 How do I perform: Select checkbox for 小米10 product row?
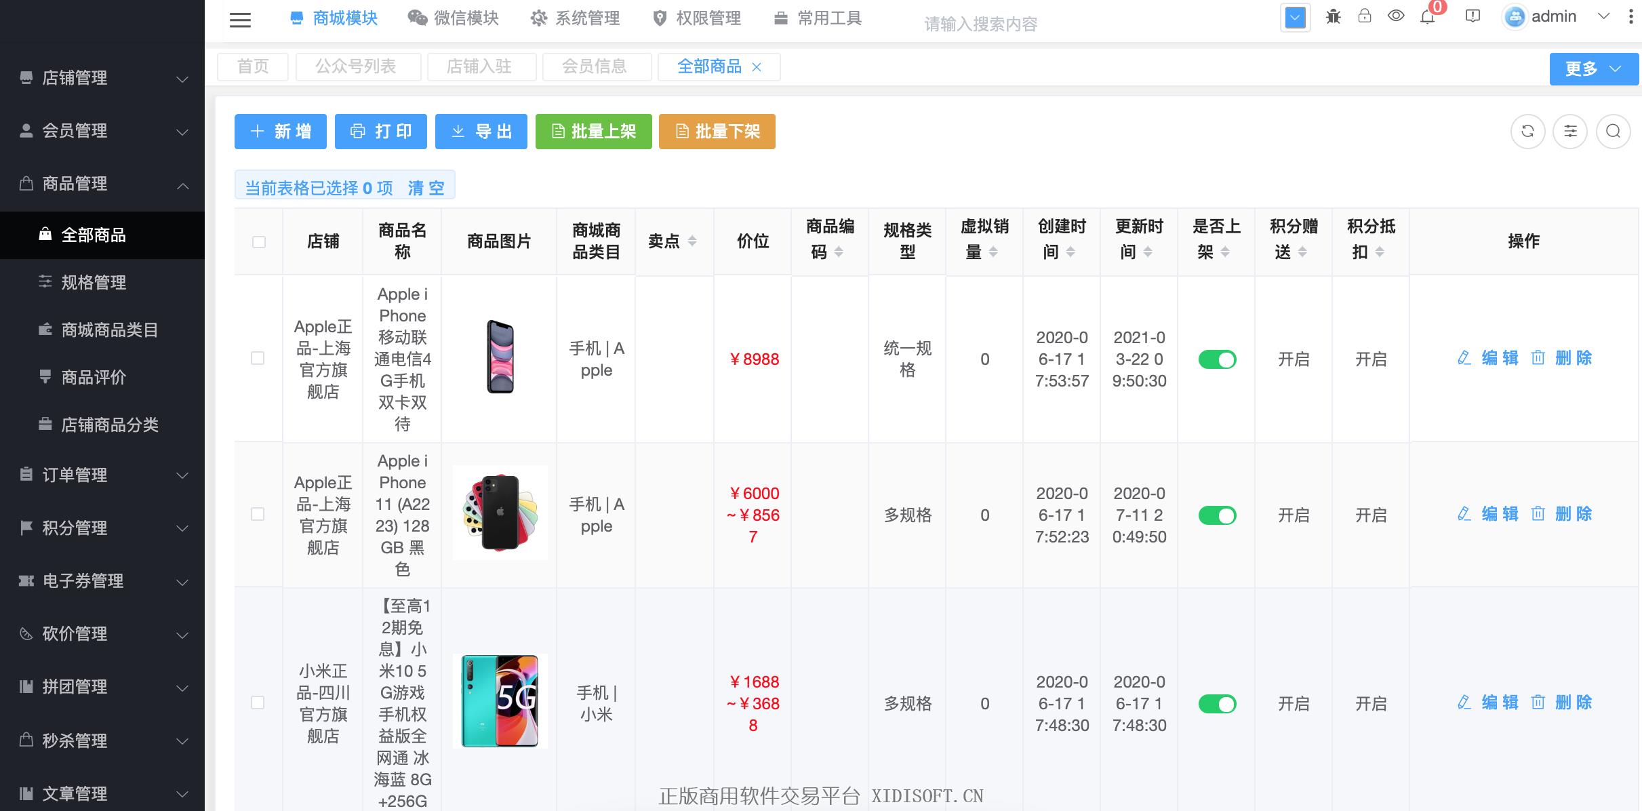[x=258, y=703]
